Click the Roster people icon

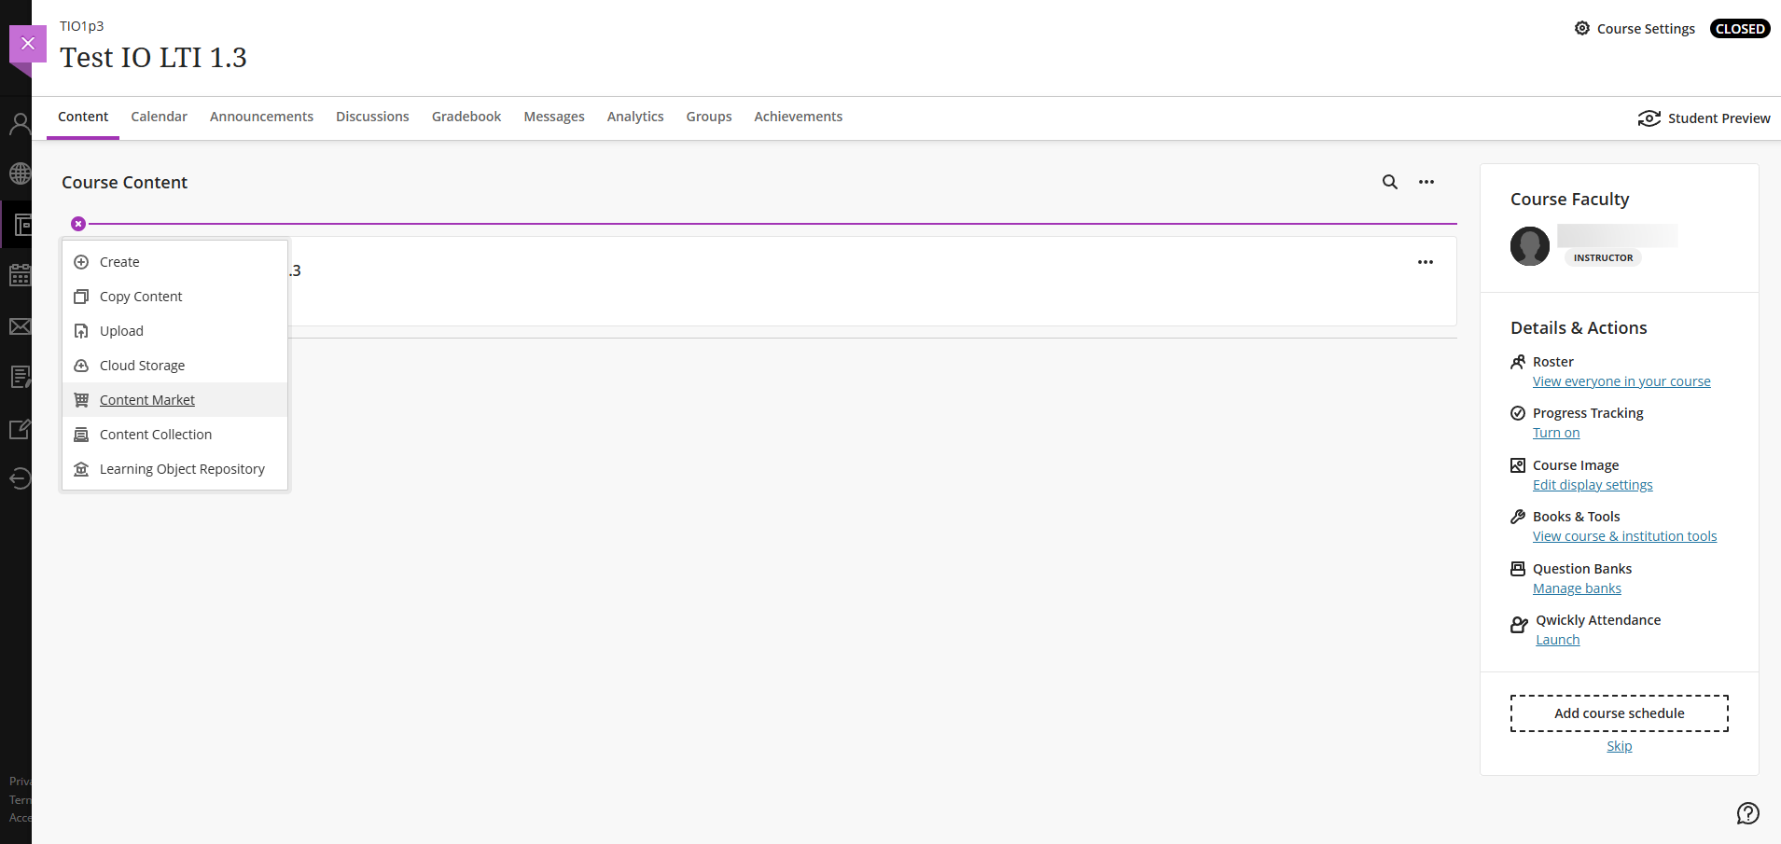1518,362
